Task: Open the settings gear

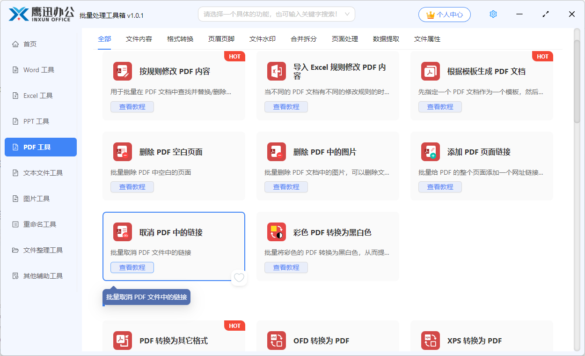Action: coord(493,14)
